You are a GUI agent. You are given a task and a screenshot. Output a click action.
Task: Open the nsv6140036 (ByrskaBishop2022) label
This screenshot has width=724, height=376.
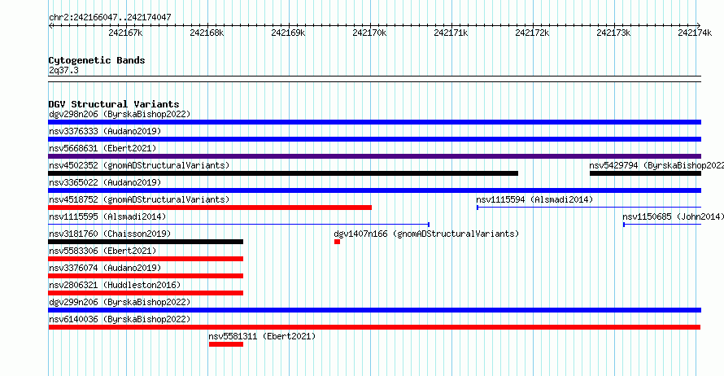pyautogui.click(x=120, y=319)
